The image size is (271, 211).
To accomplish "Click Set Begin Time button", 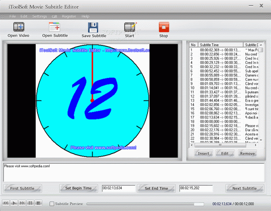I will click(x=79, y=188).
